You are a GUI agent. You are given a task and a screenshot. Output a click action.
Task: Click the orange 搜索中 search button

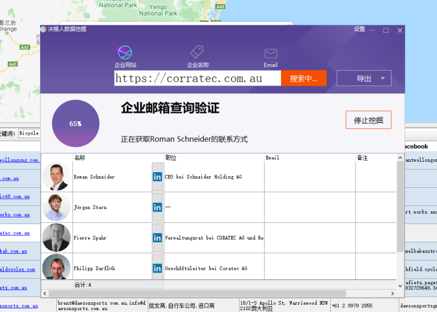click(303, 78)
